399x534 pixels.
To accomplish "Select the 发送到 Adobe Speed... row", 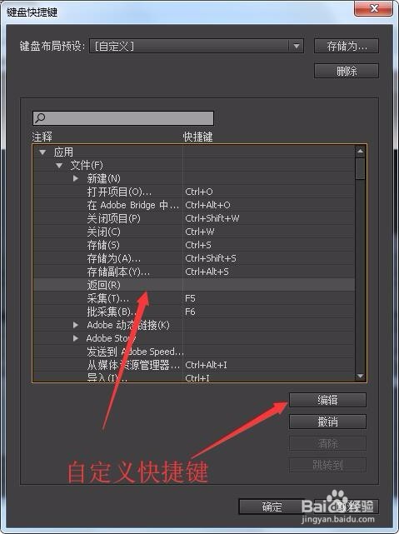I will click(193, 352).
